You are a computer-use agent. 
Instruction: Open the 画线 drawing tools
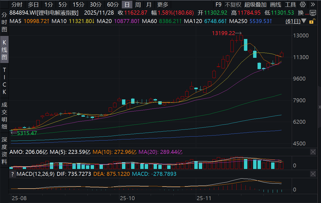click(276, 4)
